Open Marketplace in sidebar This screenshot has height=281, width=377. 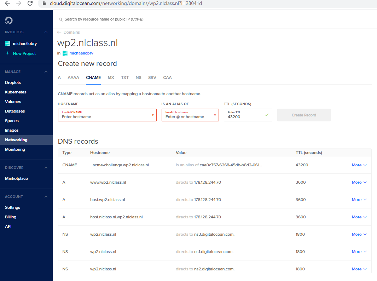pyautogui.click(x=16, y=178)
